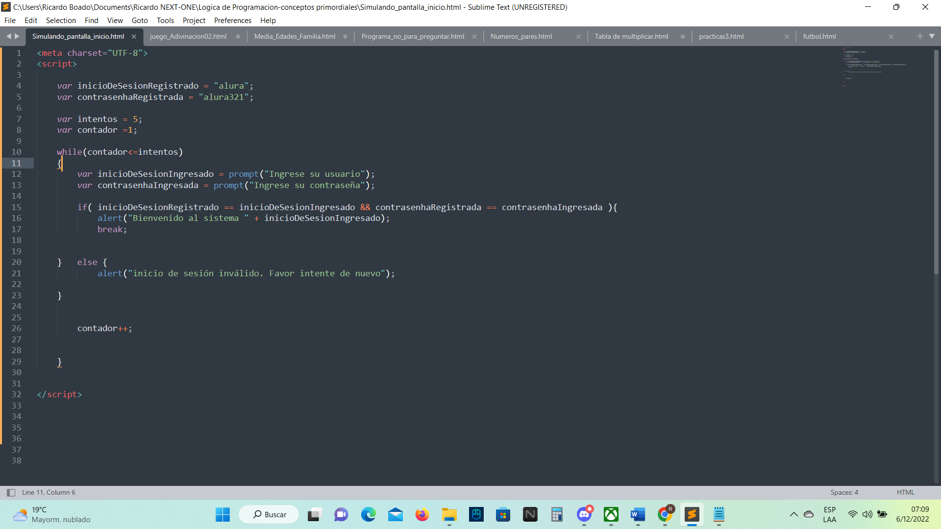Open the Windows Start menu

[223, 514]
